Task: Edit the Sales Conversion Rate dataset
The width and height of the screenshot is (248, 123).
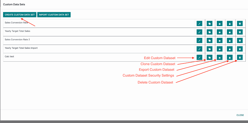Action: [199, 23]
